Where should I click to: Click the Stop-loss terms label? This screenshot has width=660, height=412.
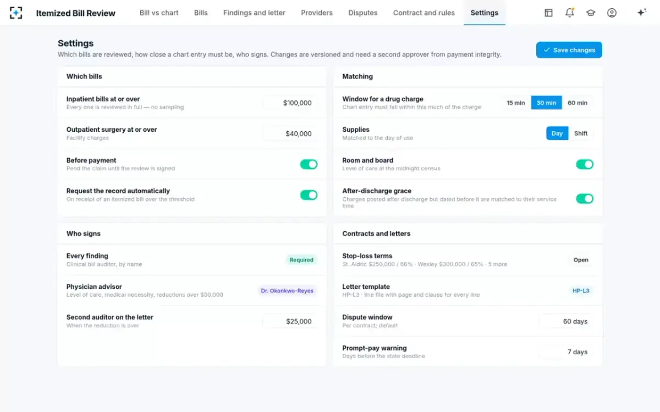click(367, 256)
